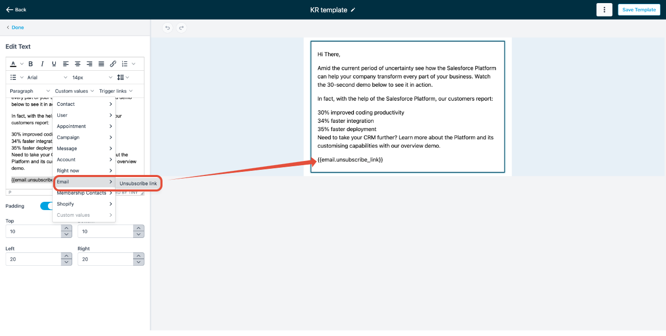Expand the Appointment submenu
Image resolution: width=666 pixels, height=336 pixels.
(84, 126)
